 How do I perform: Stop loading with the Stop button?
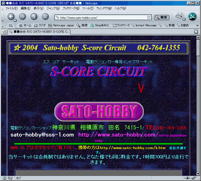coord(45,16)
